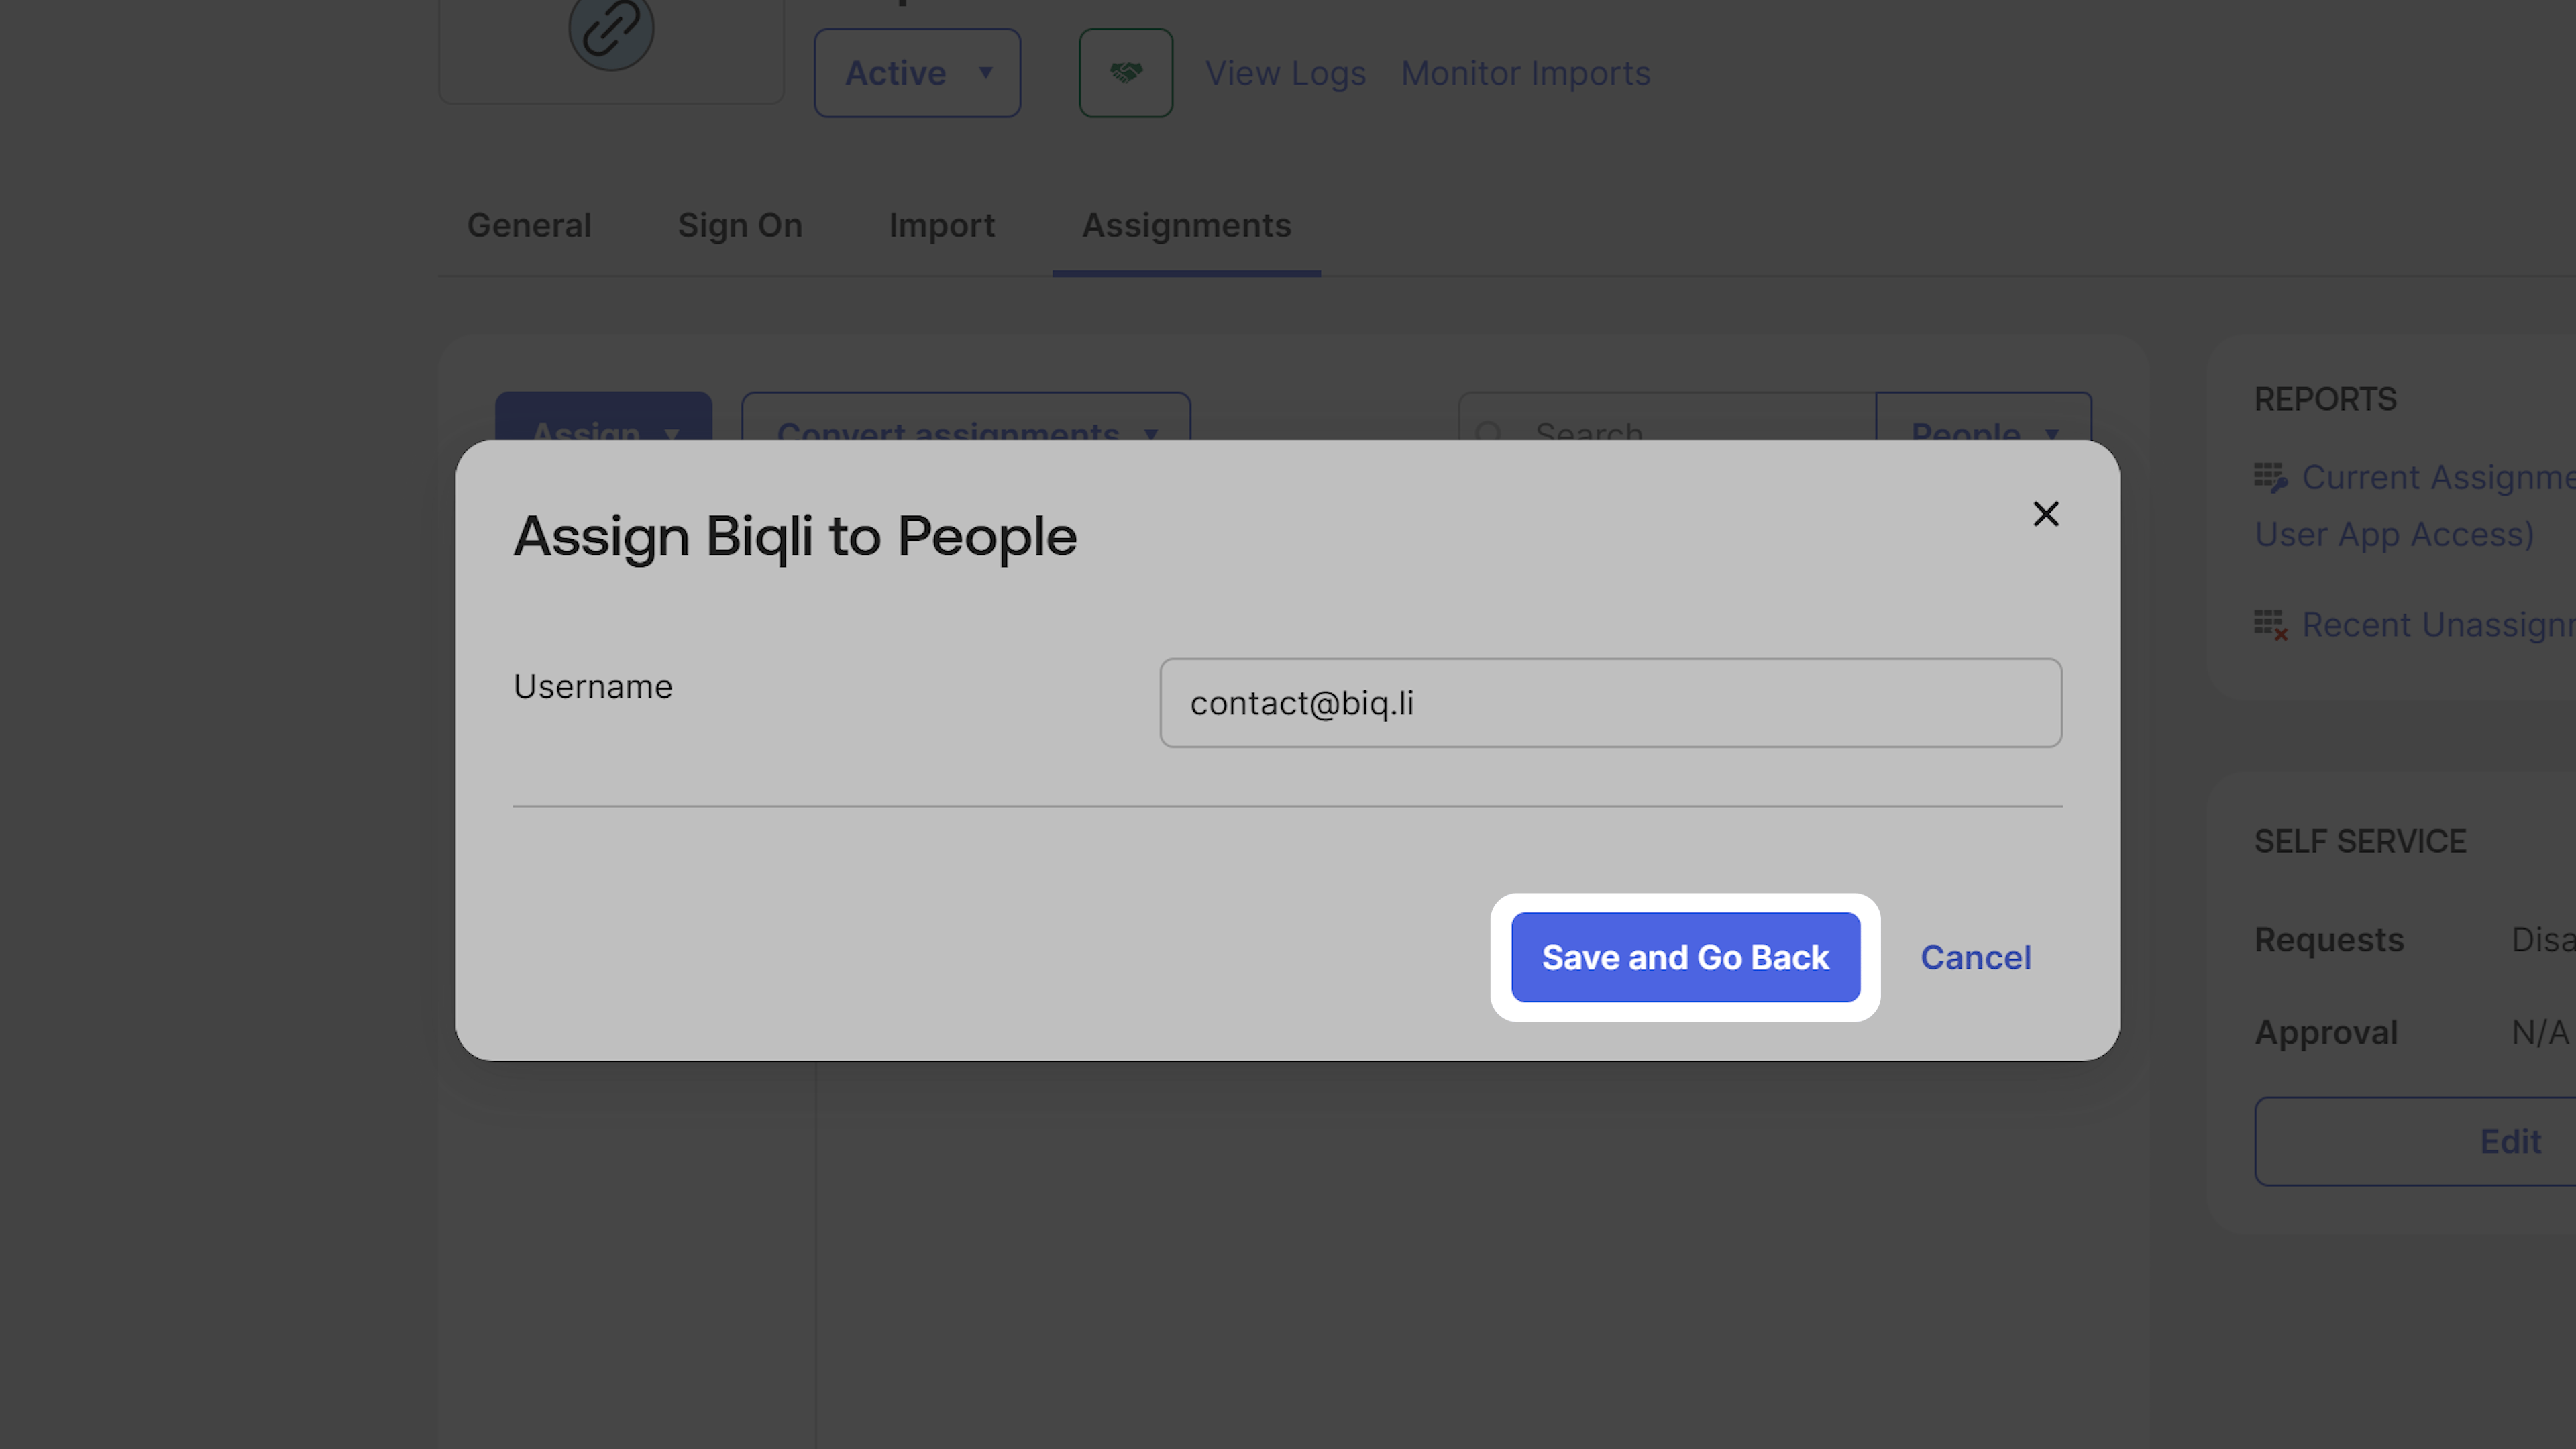The height and width of the screenshot is (1449, 2576).
Task: Close the Assign Biqli to People dialog
Action: pos(2046,514)
